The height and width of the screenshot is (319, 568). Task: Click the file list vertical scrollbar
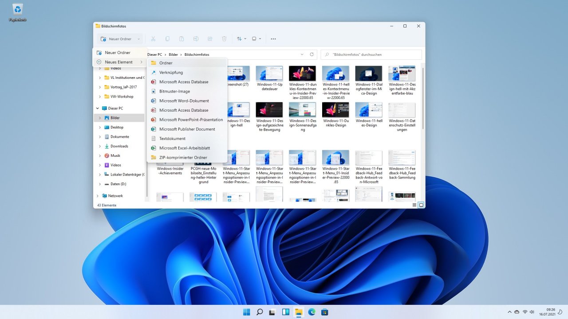pos(423,98)
